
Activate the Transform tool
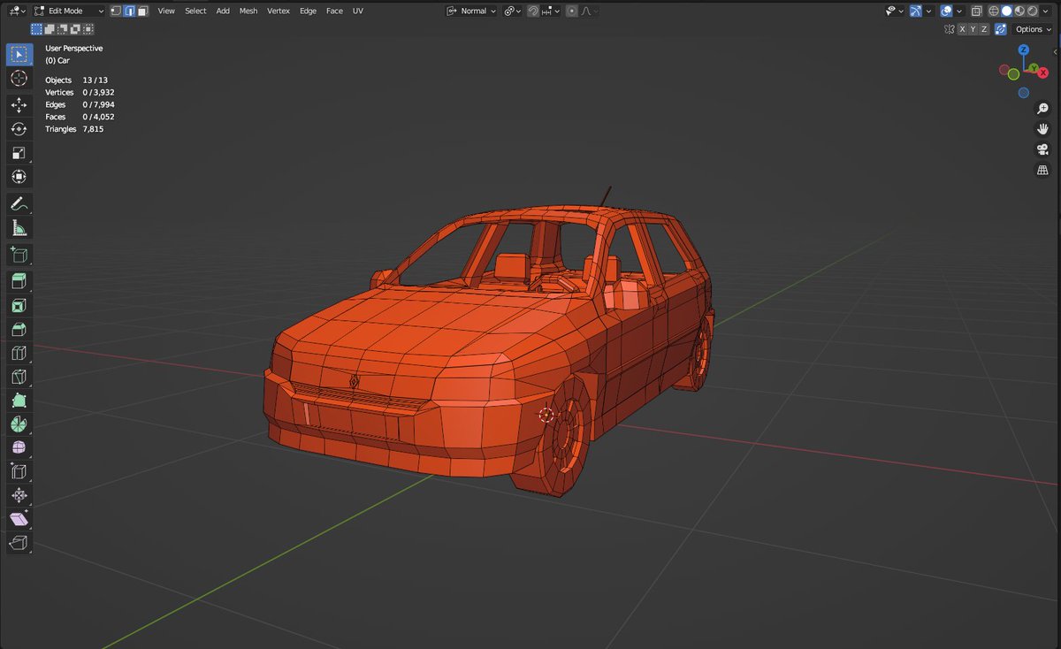[x=19, y=177]
